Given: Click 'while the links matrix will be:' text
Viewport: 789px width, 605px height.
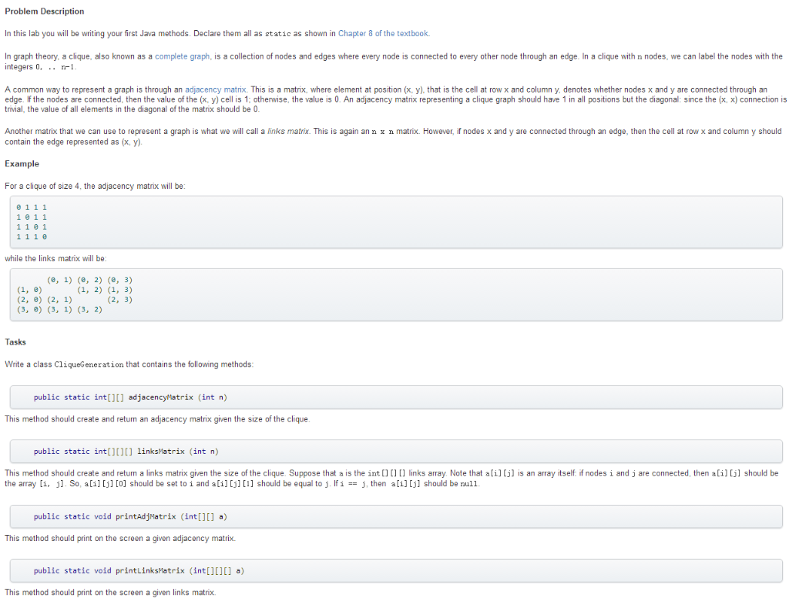Looking at the screenshot, I should [x=55, y=259].
